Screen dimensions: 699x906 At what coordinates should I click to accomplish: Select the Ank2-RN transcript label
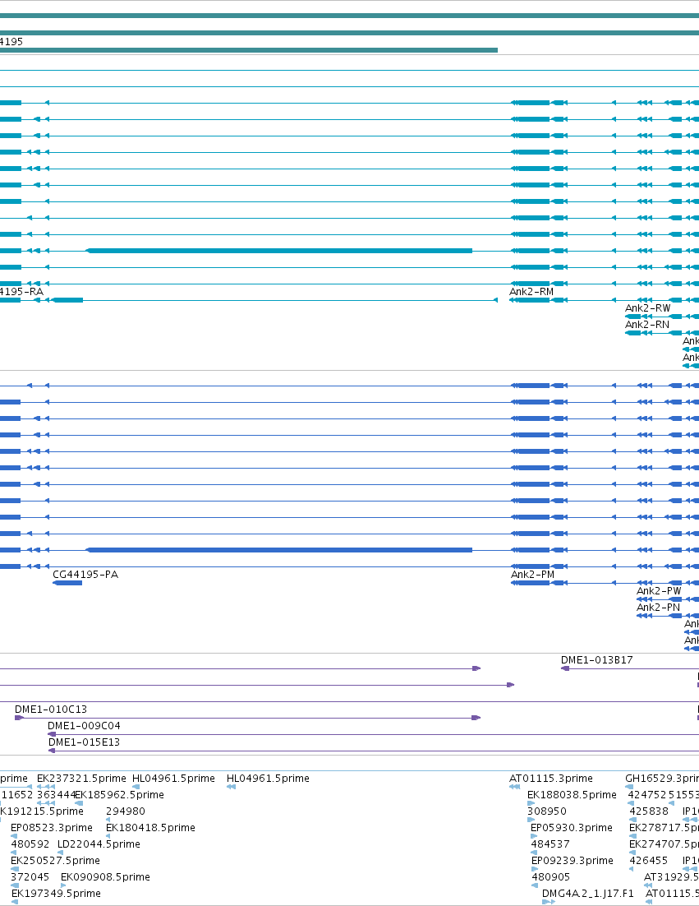pyautogui.click(x=647, y=325)
